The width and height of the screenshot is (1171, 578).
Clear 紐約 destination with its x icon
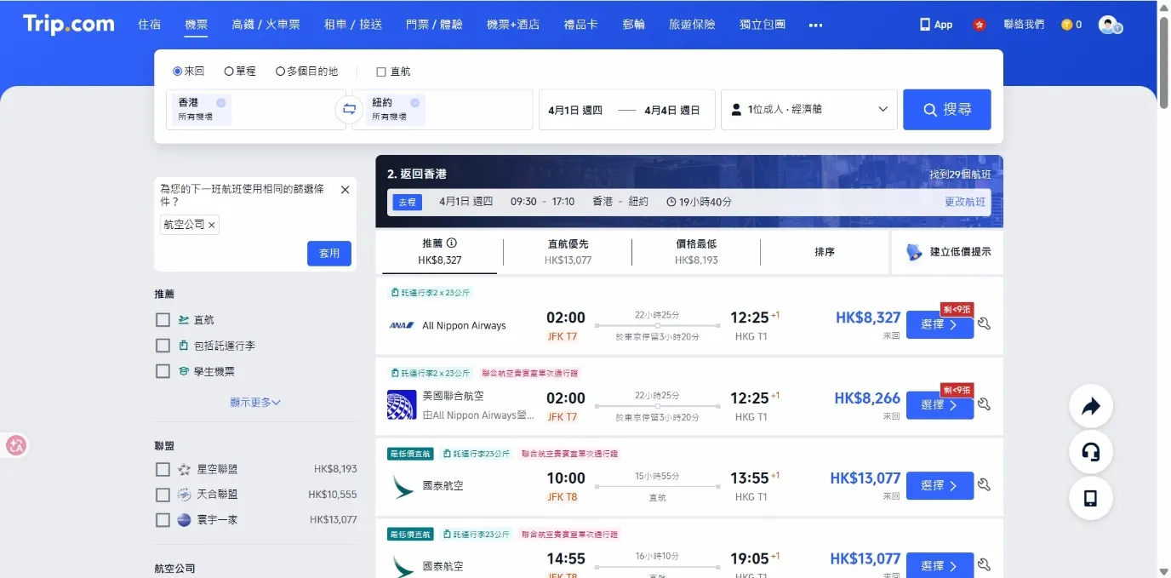tap(414, 103)
